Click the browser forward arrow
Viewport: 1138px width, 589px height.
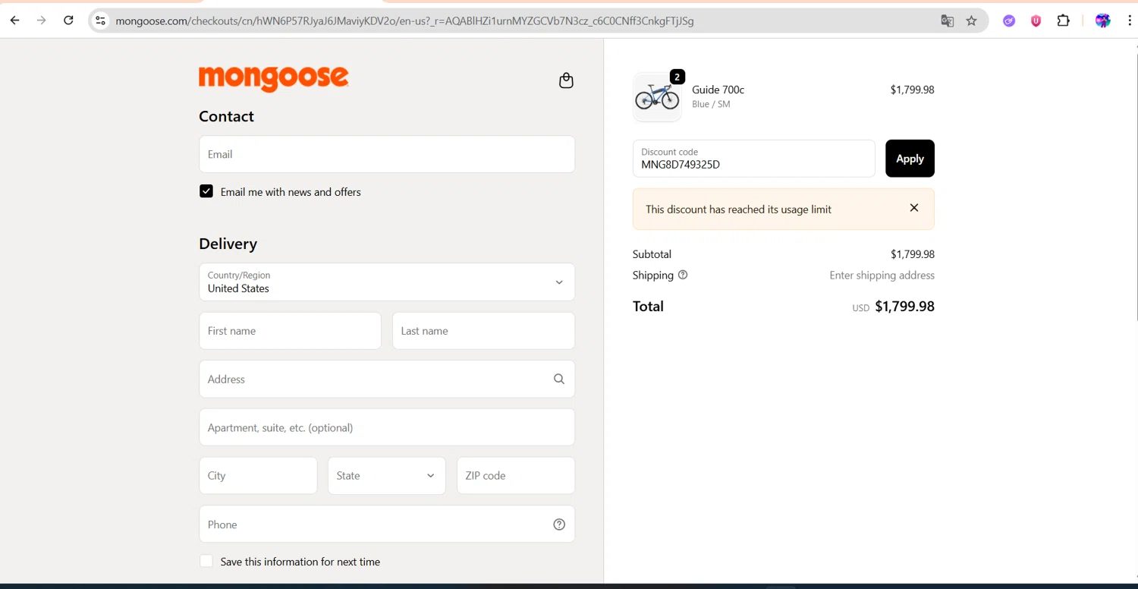tap(41, 20)
